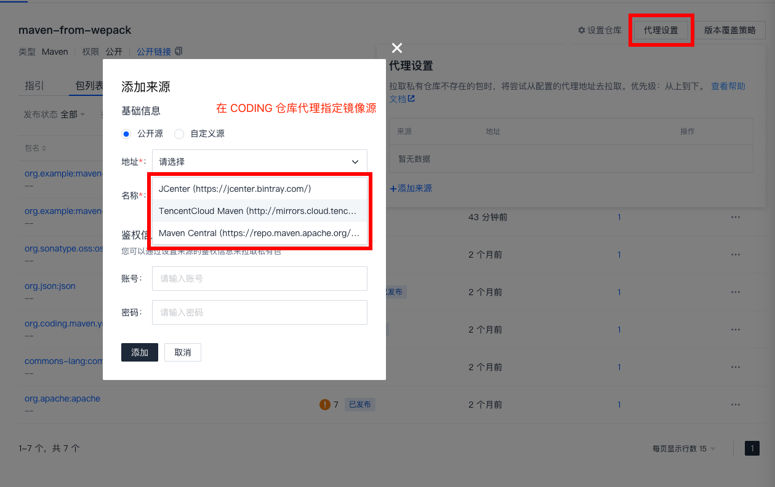The width and height of the screenshot is (775, 487).
Task: Go to page 1 in pagination
Action: coord(752,448)
